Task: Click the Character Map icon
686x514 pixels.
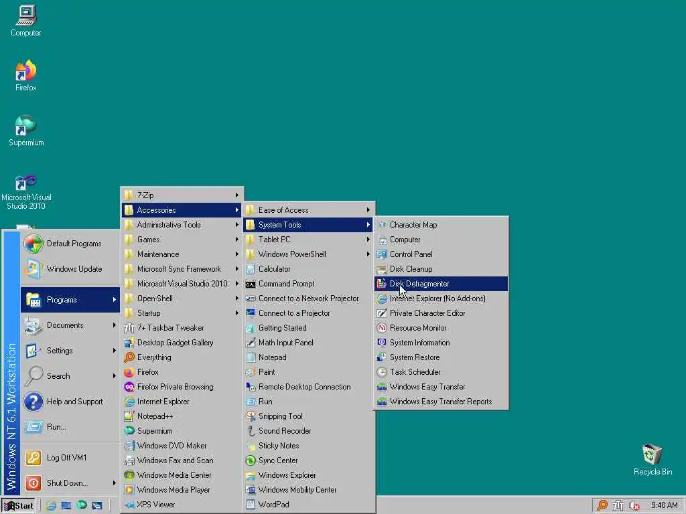Action: point(381,225)
